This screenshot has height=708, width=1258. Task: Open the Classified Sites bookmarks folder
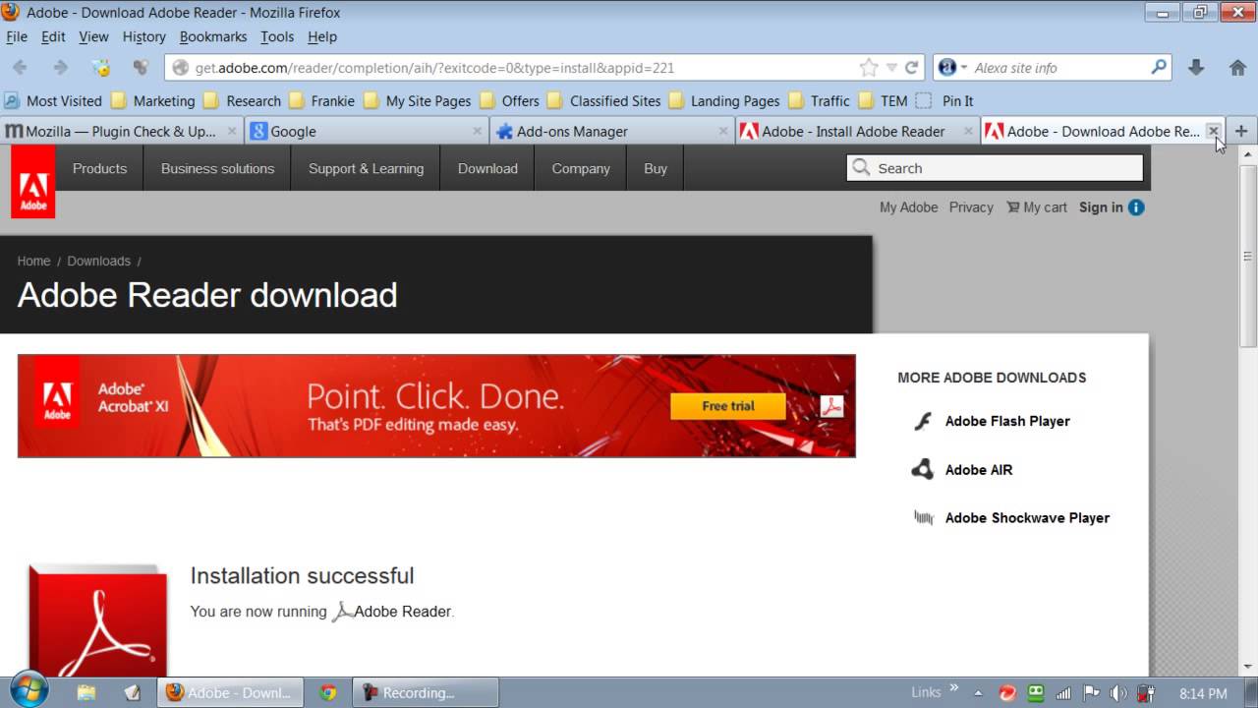(604, 100)
